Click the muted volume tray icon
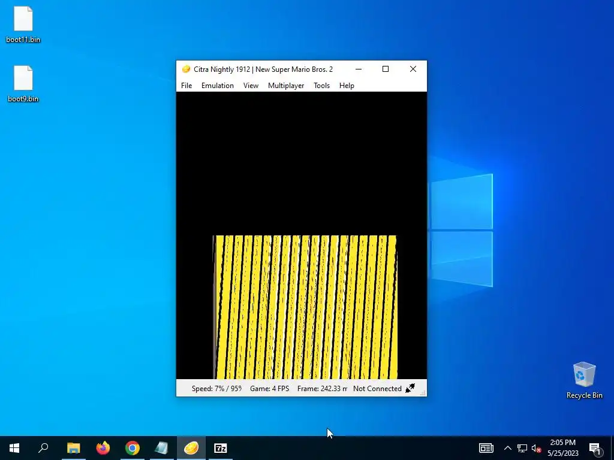Image resolution: width=614 pixels, height=460 pixels. [x=536, y=448]
